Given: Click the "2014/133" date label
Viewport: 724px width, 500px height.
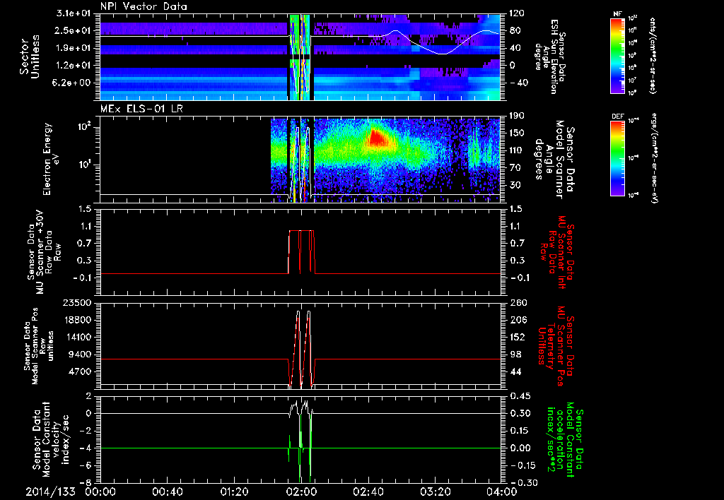Looking at the screenshot, I should (50, 492).
